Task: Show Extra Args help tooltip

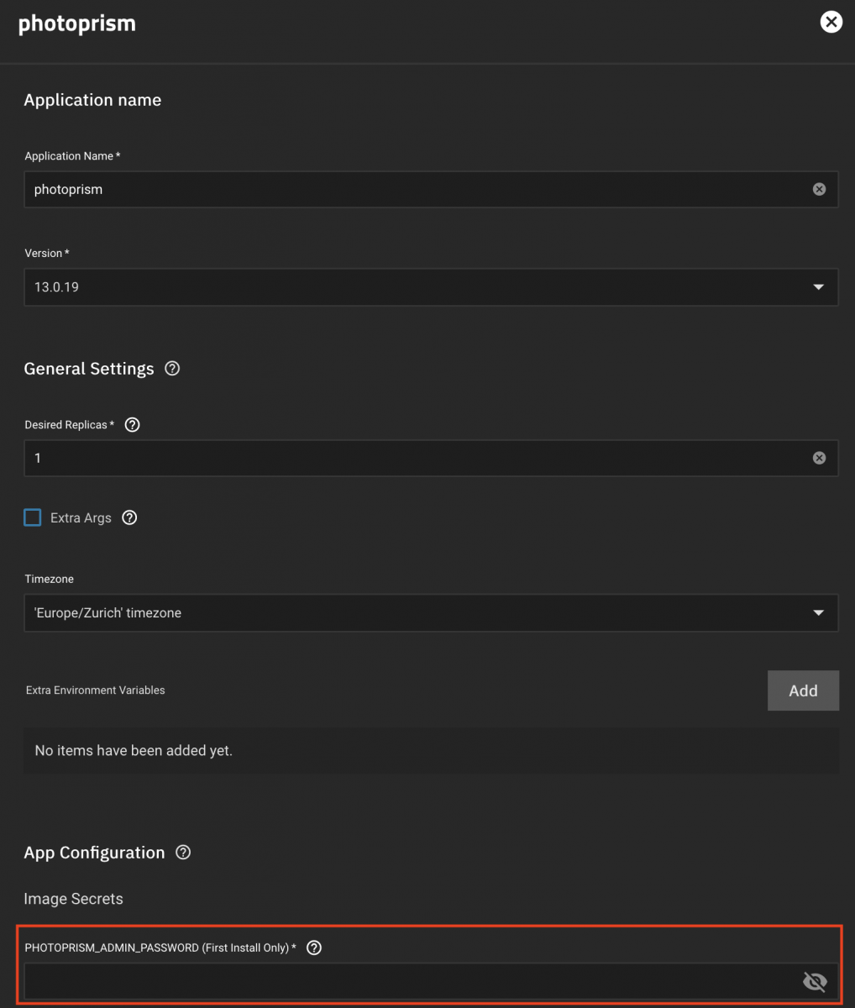Action: pyautogui.click(x=129, y=517)
